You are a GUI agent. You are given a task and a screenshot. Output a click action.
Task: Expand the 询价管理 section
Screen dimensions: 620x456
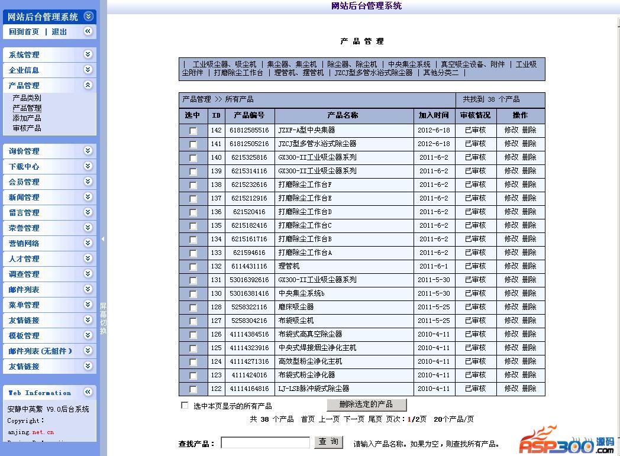[88, 151]
